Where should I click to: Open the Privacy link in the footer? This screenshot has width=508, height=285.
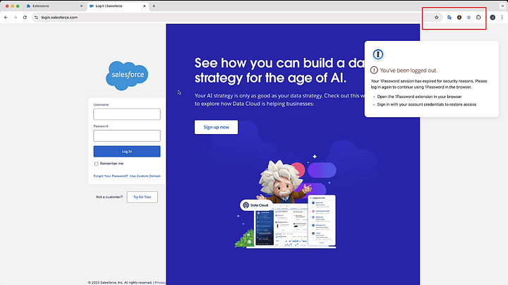click(160, 283)
